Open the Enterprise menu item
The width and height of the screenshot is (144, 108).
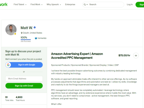70,4
